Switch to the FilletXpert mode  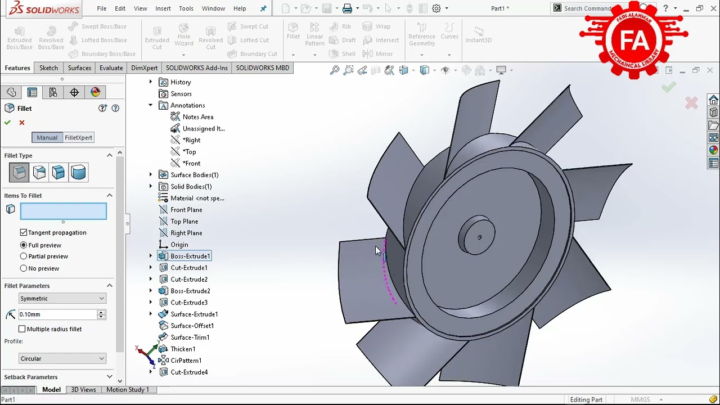(78, 138)
